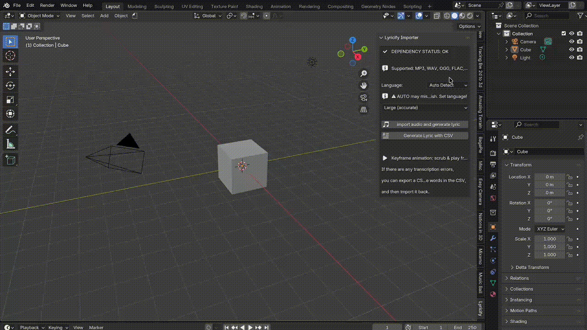Image resolution: width=587 pixels, height=330 pixels.
Task: Open the Language Auto Detect dropdown
Action: (448, 85)
